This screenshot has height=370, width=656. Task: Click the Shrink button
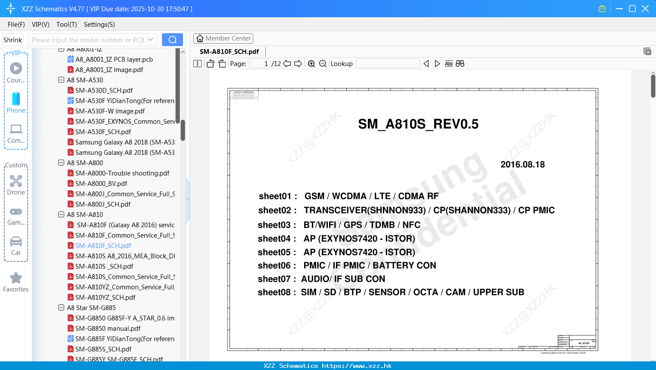[13, 40]
